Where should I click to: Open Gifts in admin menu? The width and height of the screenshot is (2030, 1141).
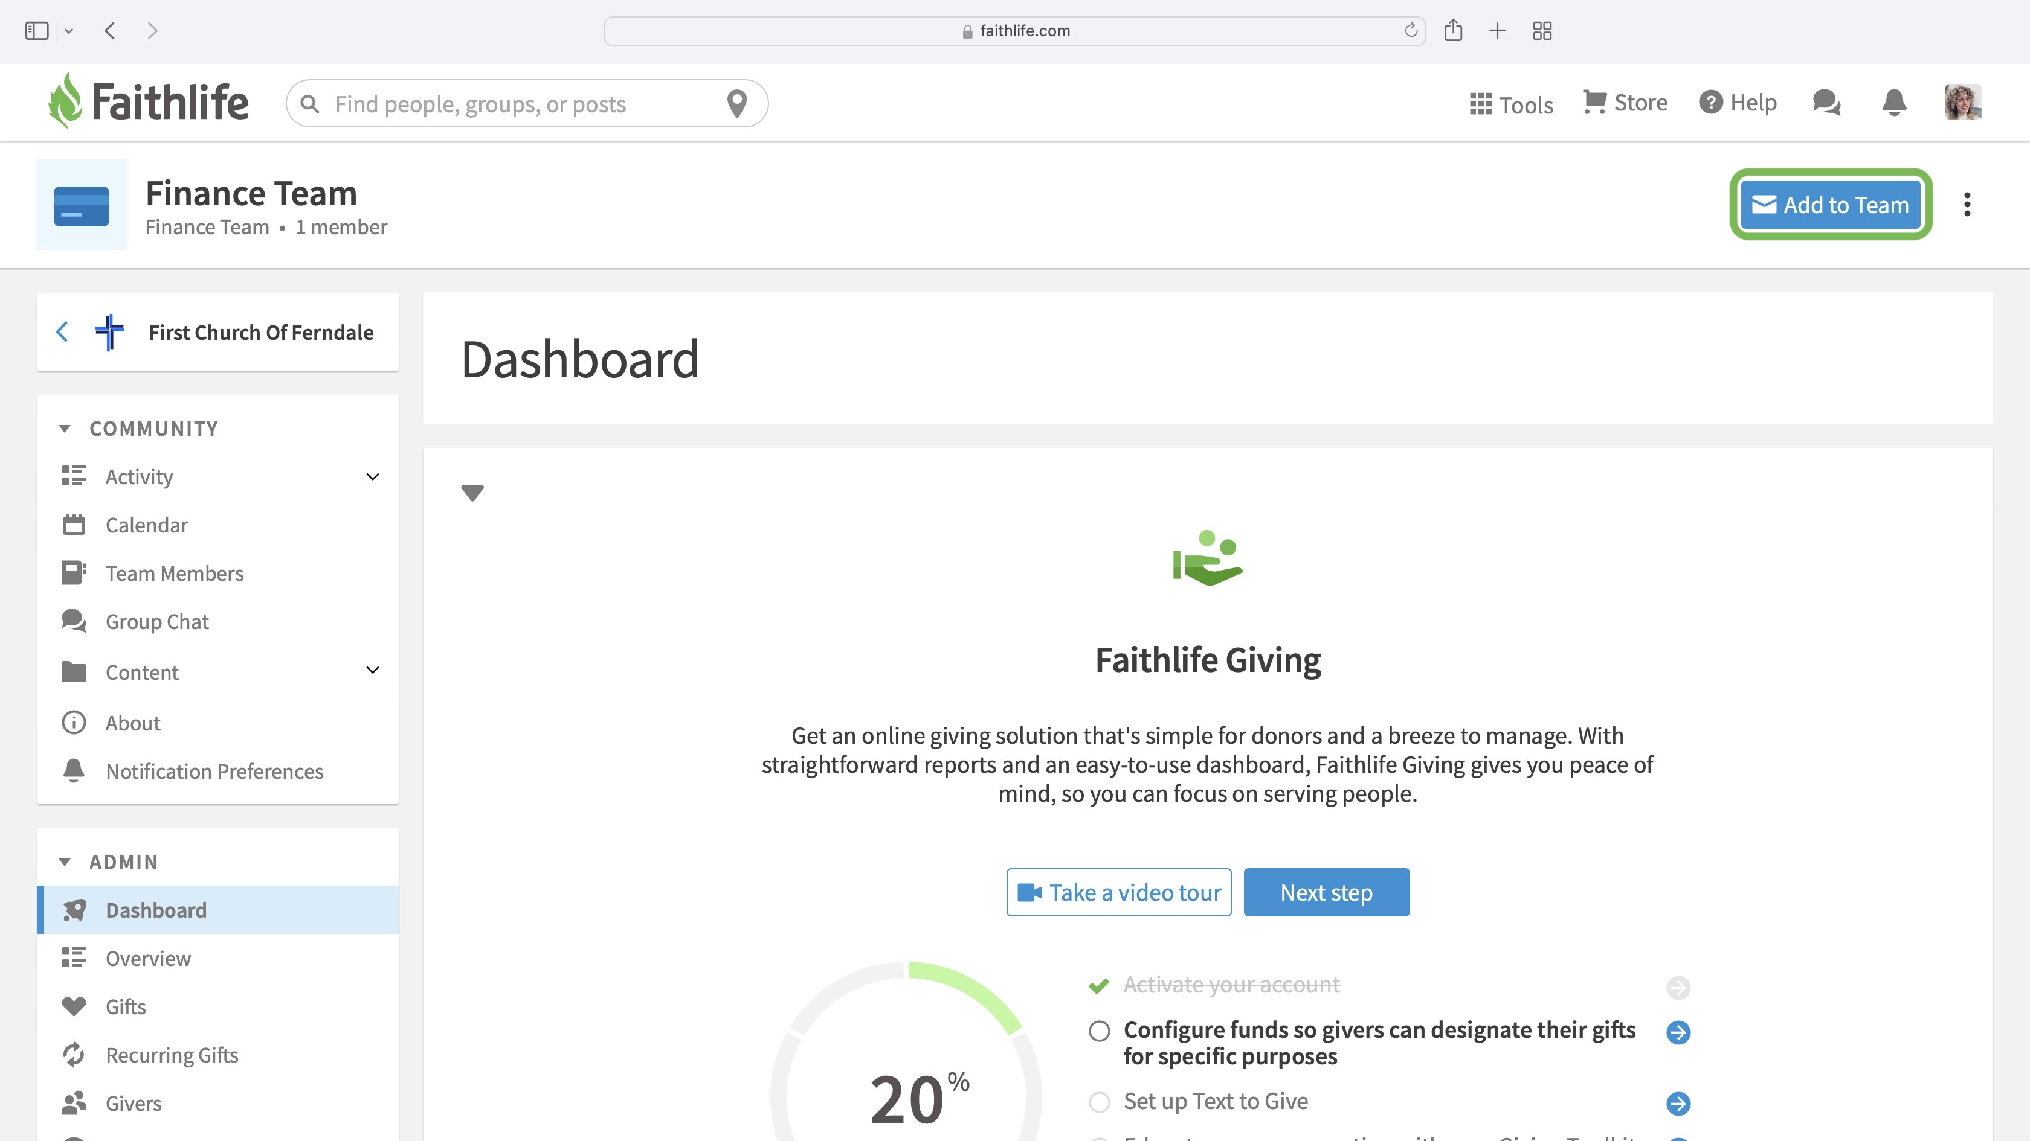(x=217, y=1006)
